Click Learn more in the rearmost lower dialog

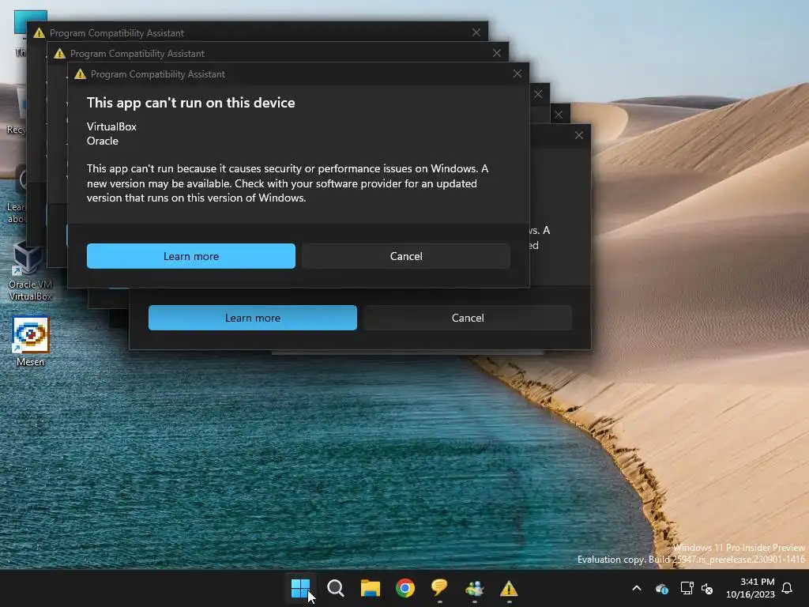252,318
